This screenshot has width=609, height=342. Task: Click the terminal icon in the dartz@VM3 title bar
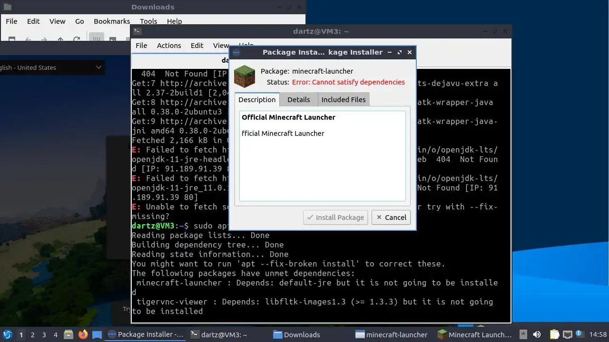coord(137,31)
